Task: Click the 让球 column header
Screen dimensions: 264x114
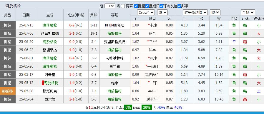Action: click(x=245, y=19)
